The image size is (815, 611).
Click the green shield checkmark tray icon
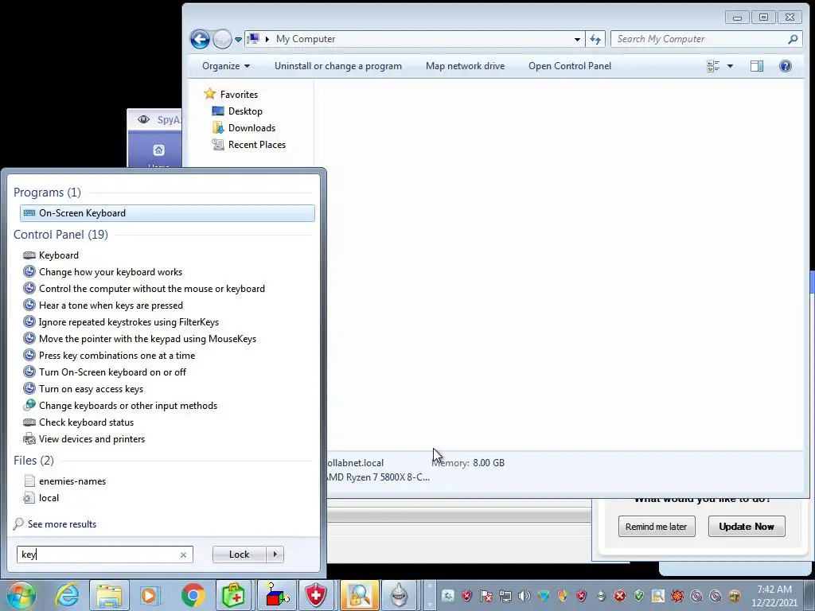coord(639,596)
